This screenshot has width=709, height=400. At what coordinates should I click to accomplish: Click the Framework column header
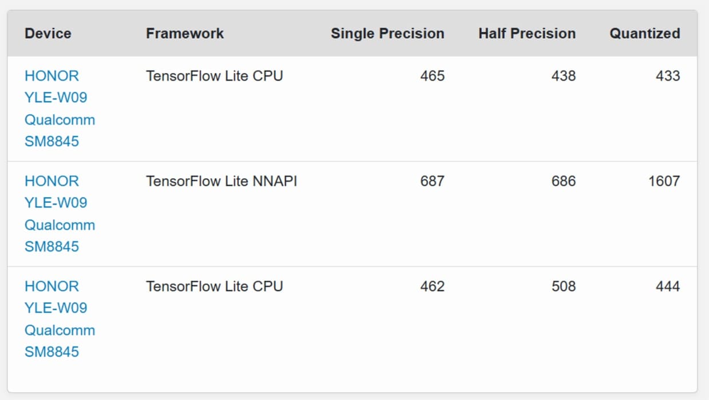point(185,33)
